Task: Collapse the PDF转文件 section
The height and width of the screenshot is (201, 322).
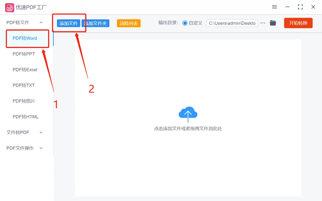Action: click(41, 23)
